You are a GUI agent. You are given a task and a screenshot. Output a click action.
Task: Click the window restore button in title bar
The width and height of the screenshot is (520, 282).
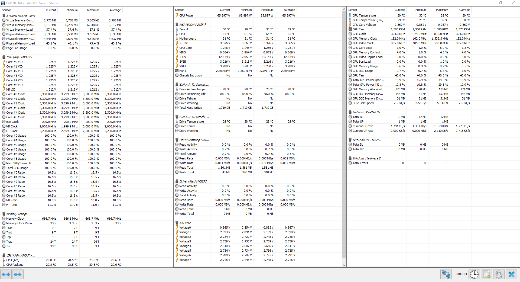coord(501,3)
